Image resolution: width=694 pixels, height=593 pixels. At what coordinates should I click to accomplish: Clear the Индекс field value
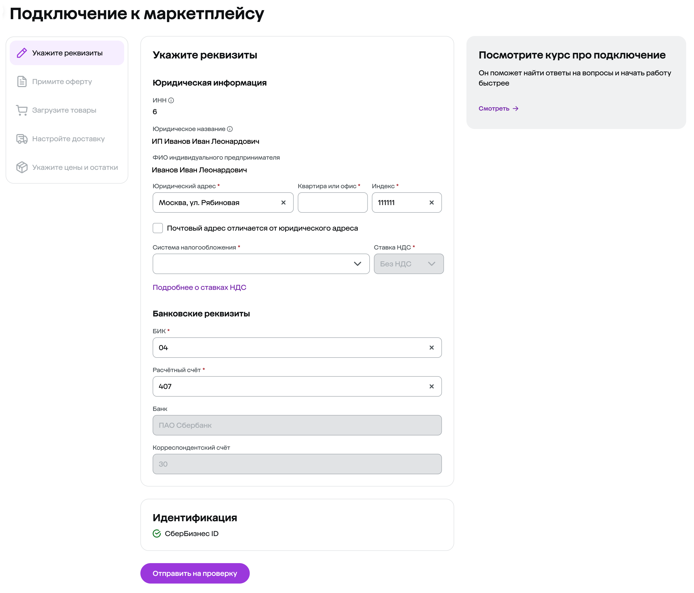(431, 203)
